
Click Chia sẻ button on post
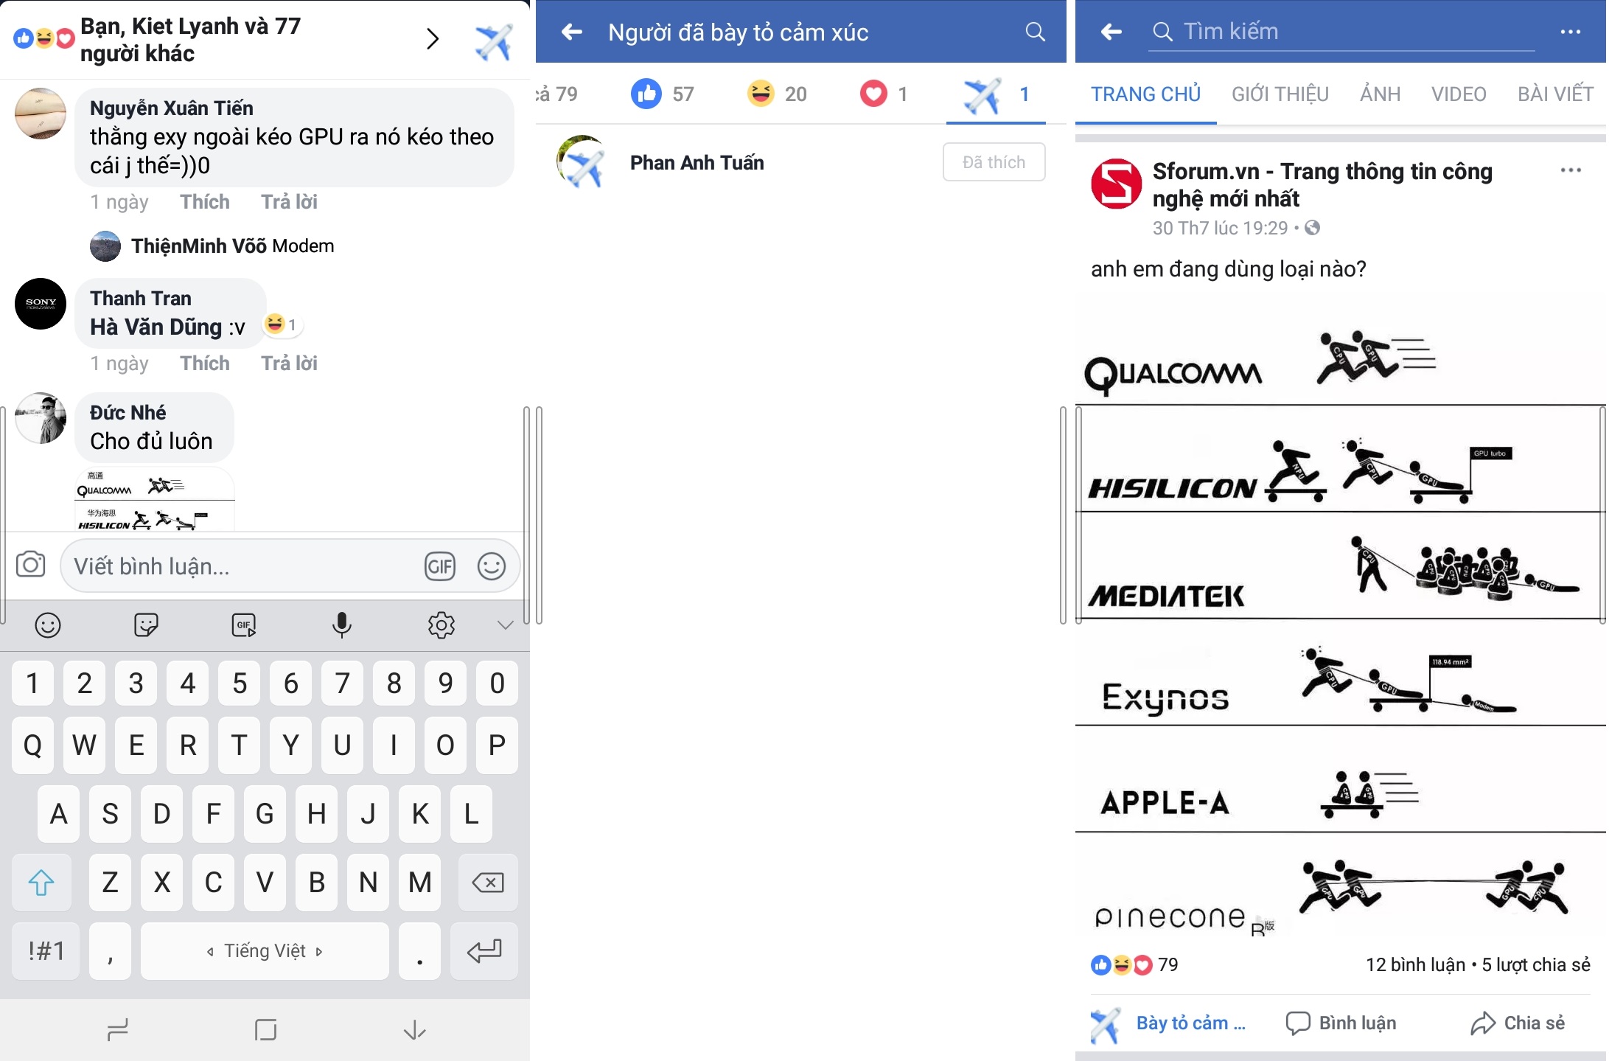(1518, 1023)
